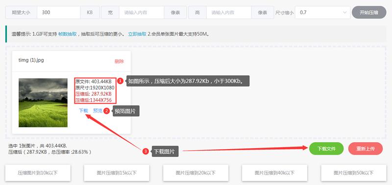
Task: Delete timg (1).jpg via 删除
Action: pyautogui.click(x=119, y=61)
